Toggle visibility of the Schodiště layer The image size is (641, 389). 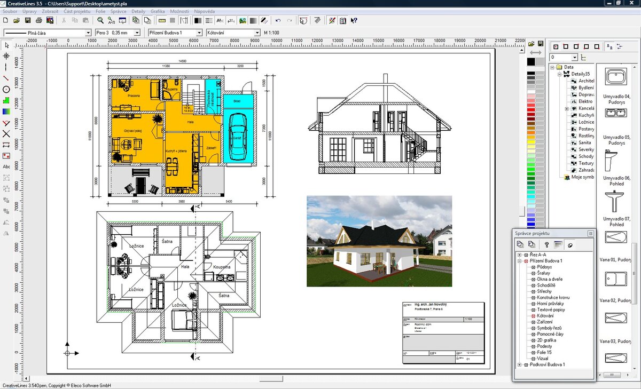click(533, 285)
